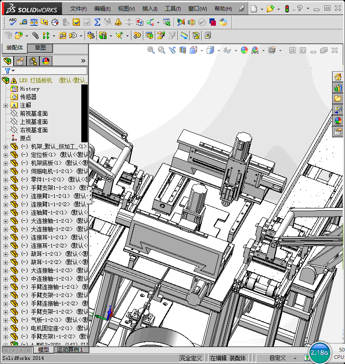Open the PropertyManager tab icon
This screenshot has height=364, width=345.
tap(20, 61)
